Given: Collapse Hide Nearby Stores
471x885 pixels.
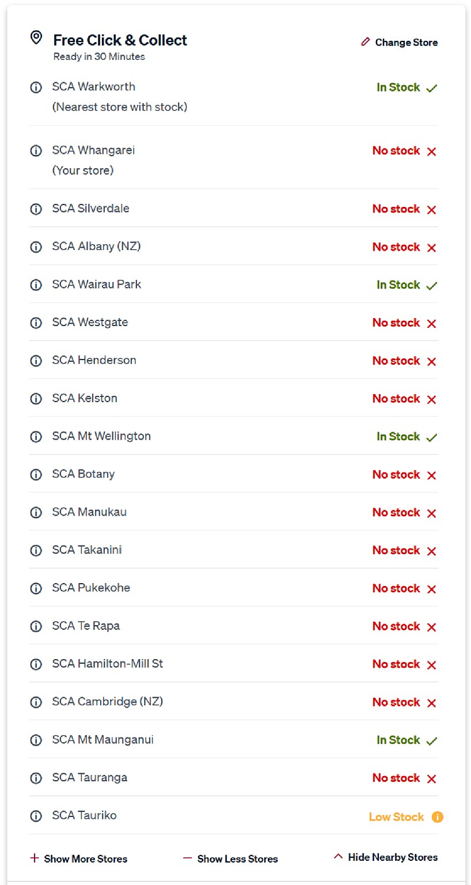Looking at the screenshot, I should [x=386, y=857].
